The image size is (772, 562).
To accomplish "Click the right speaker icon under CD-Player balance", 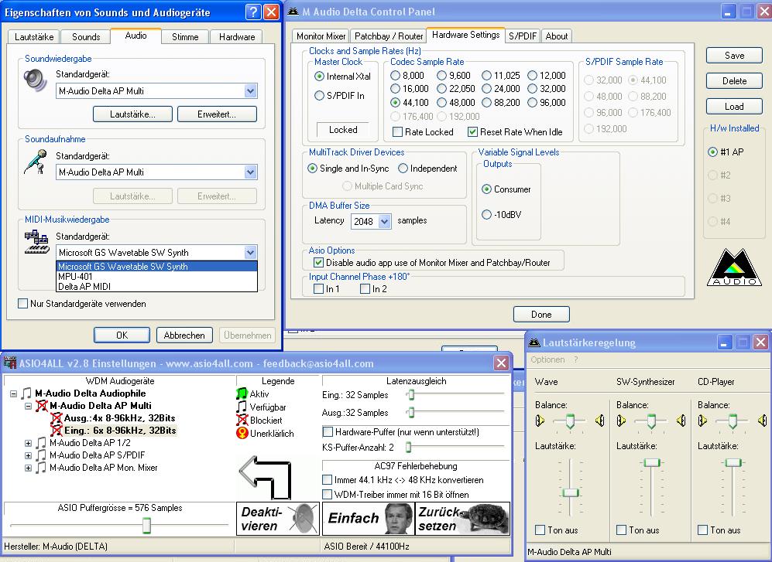I will pos(762,421).
